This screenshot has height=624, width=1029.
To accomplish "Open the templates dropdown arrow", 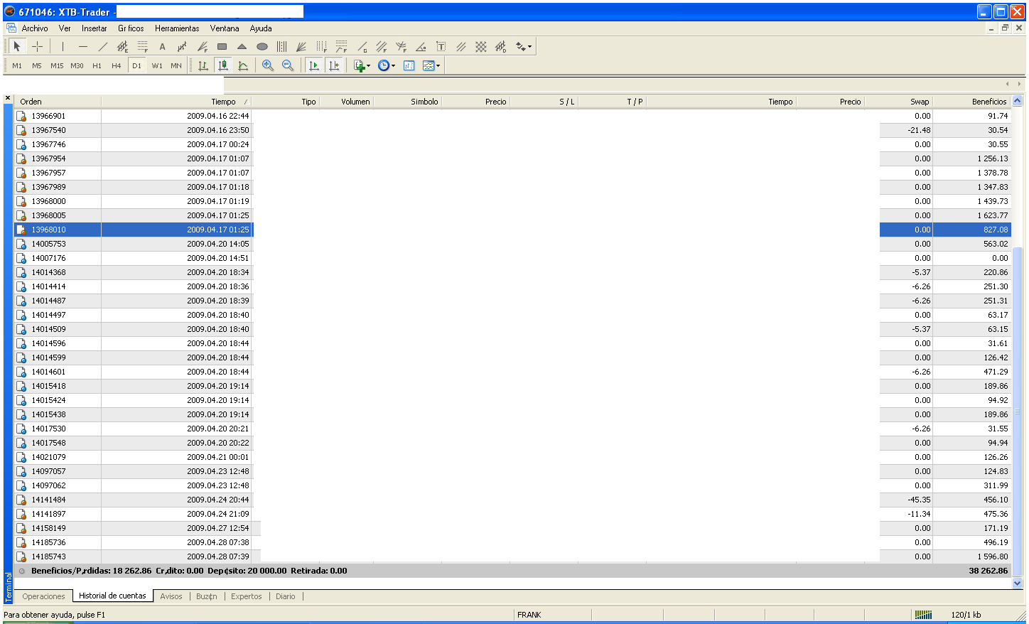I will [438, 66].
